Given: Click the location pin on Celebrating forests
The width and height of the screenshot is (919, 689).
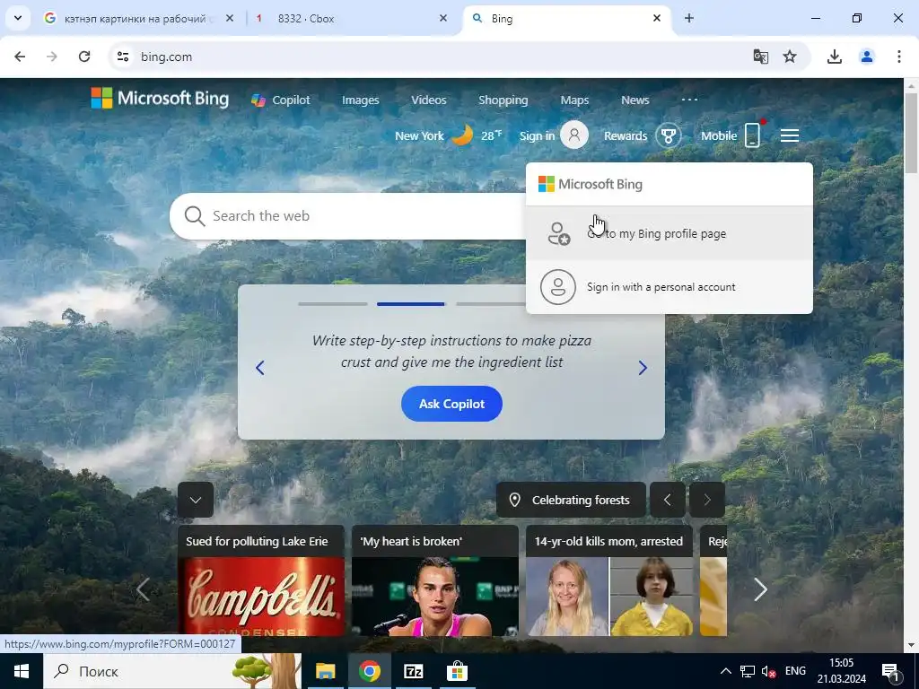Looking at the screenshot, I should pyautogui.click(x=514, y=500).
